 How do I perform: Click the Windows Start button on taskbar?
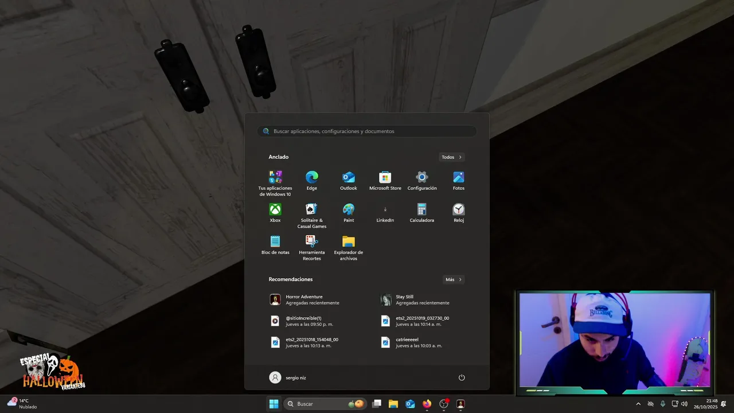click(x=274, y=404)
